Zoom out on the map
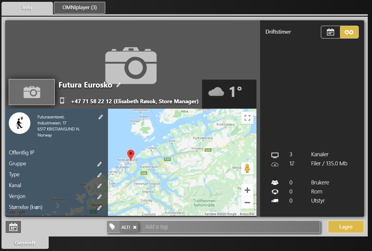This screenshot has height=251, width=372. 247,203
